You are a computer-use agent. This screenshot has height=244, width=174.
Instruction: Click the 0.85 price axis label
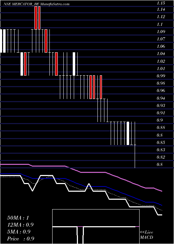[161, 142]
